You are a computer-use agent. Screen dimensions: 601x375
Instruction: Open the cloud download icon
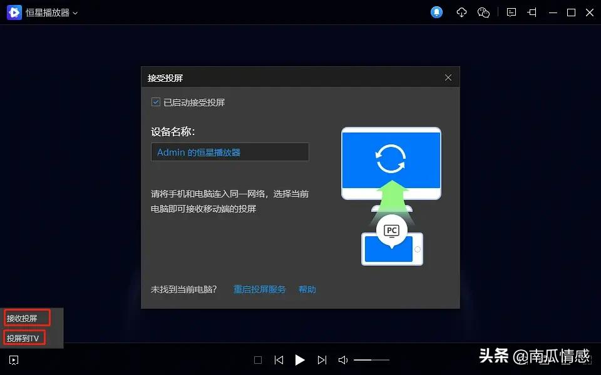coord(461,12)
